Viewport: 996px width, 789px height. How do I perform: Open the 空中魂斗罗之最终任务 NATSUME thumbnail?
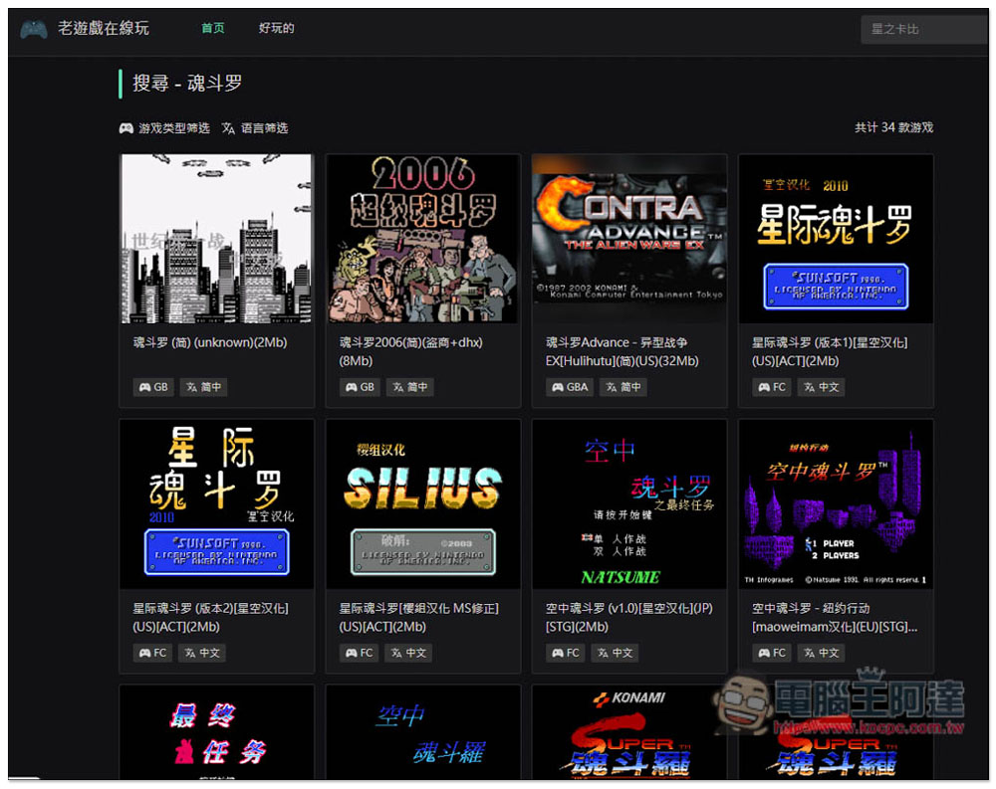(629, 504)
